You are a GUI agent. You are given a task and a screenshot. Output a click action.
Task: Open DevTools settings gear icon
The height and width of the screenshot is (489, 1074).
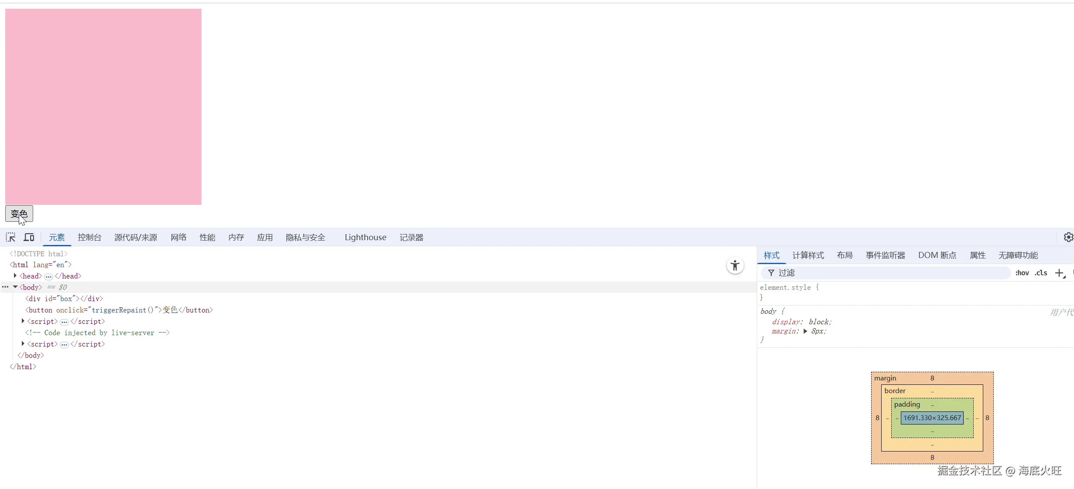[x=1068, y=237]
